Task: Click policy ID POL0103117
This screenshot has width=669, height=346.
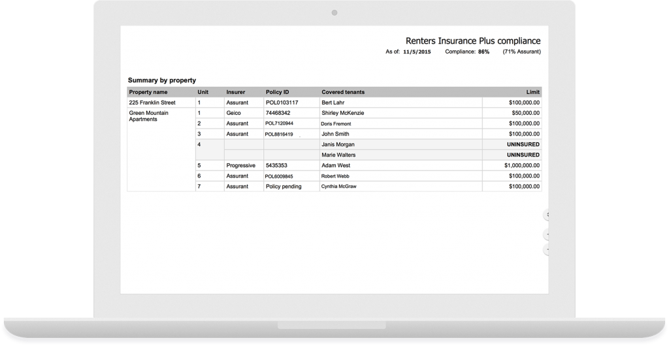Action: tap(282, 102)
